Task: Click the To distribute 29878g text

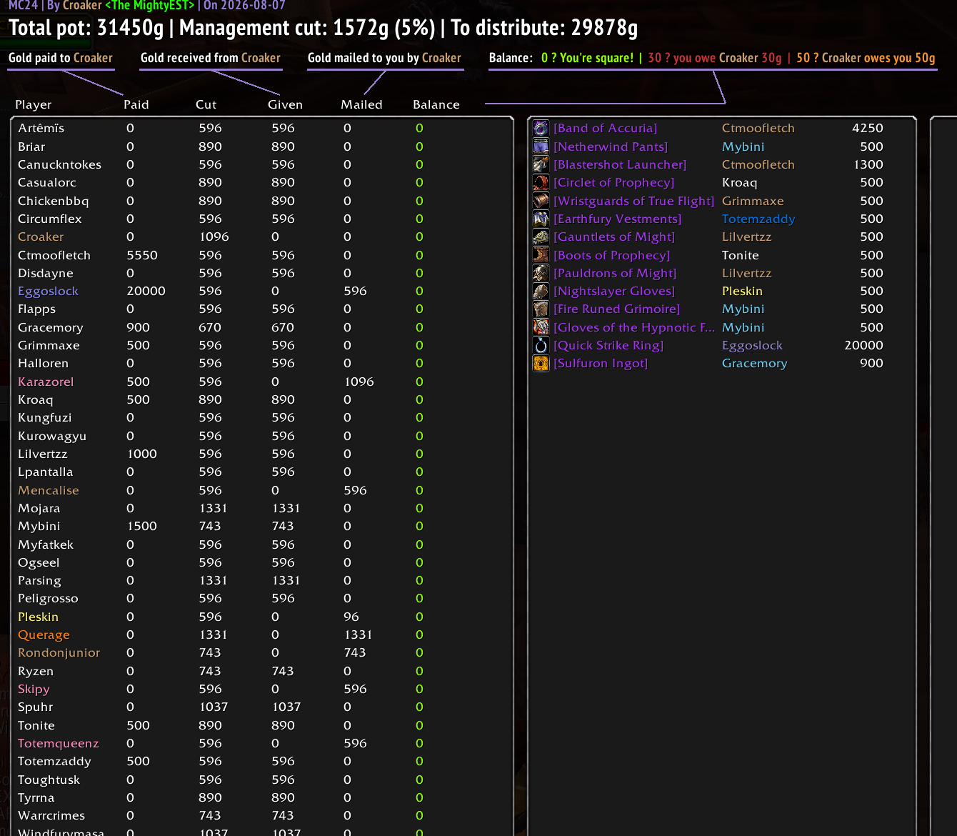Action: [544, 28]
